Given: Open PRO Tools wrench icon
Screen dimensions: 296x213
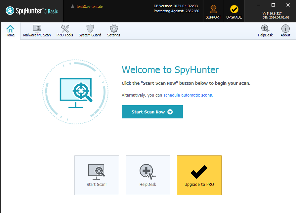Looking at the screenshot, I should [65, 29].
